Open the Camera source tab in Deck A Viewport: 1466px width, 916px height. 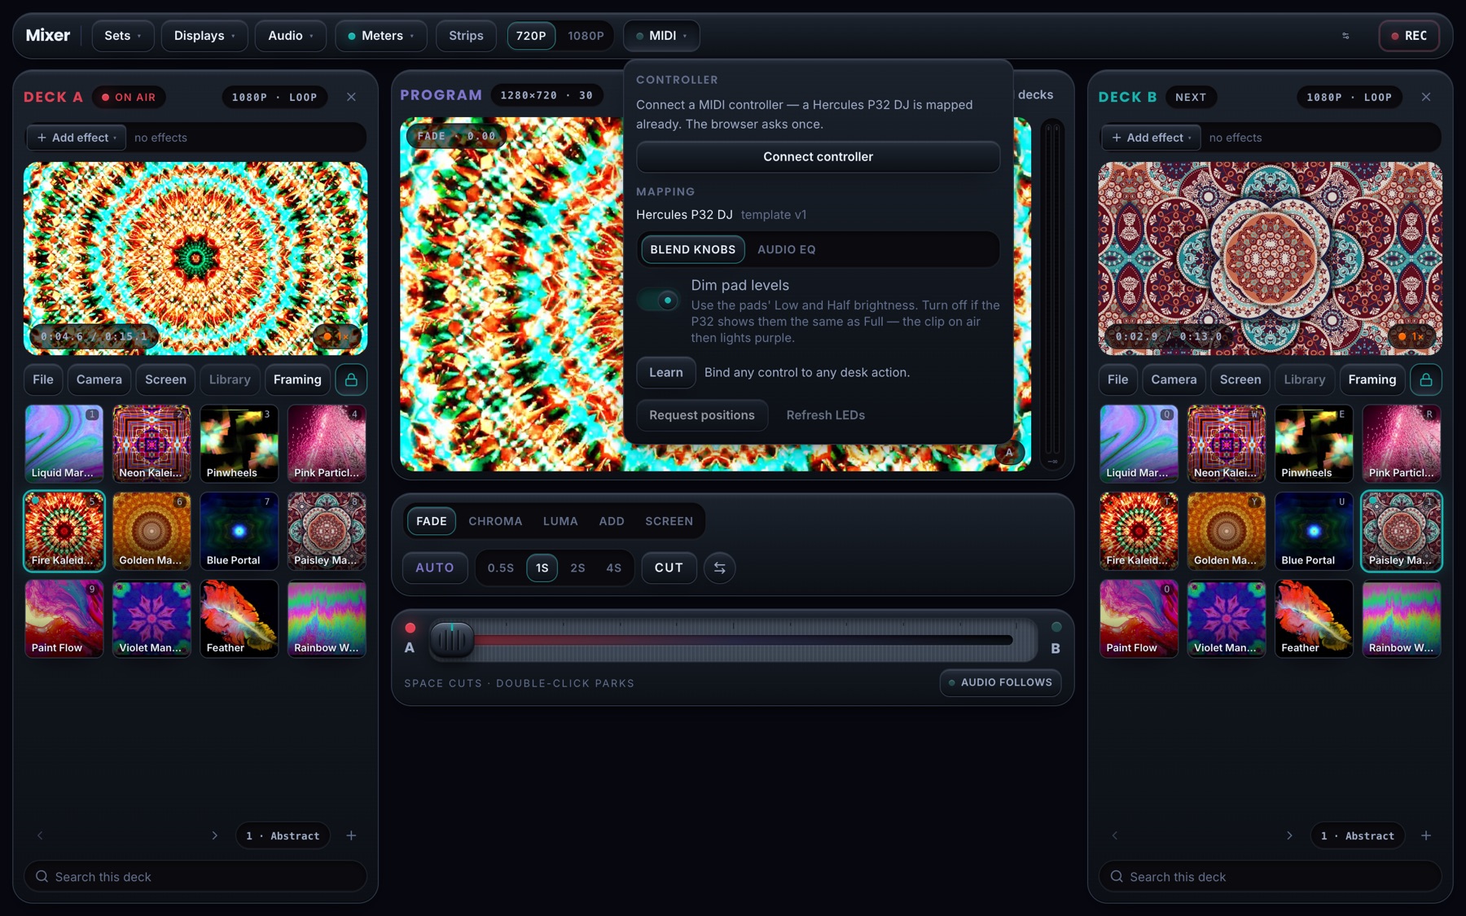(x=99, y=379)
